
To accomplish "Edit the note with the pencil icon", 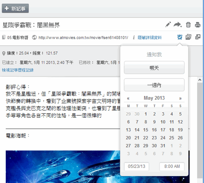I will (168, 25).
